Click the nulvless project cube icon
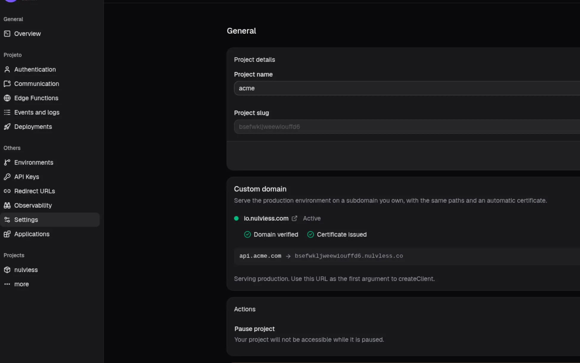Viewport: 580px width, 363px height. (x=7, y=269)
